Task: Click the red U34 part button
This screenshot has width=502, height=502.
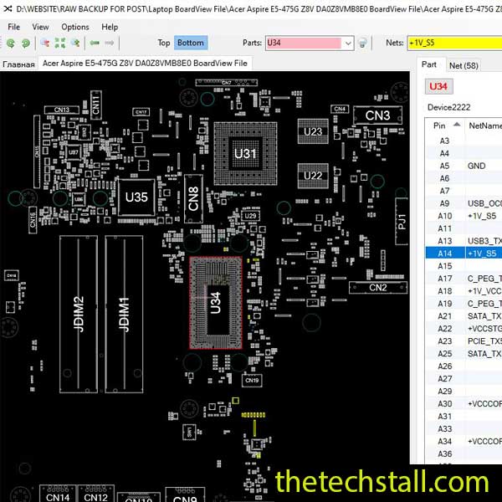Action: pos(438,86)
